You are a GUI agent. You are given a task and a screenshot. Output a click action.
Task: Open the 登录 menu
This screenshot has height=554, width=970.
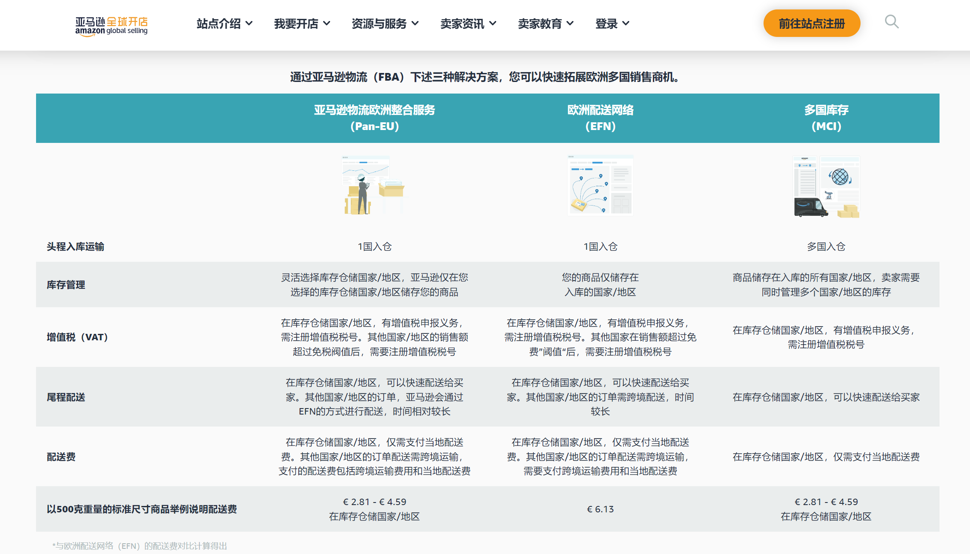(x=612, y=24)
